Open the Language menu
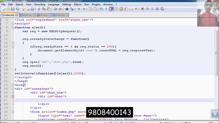 click(x=54, y=4)
